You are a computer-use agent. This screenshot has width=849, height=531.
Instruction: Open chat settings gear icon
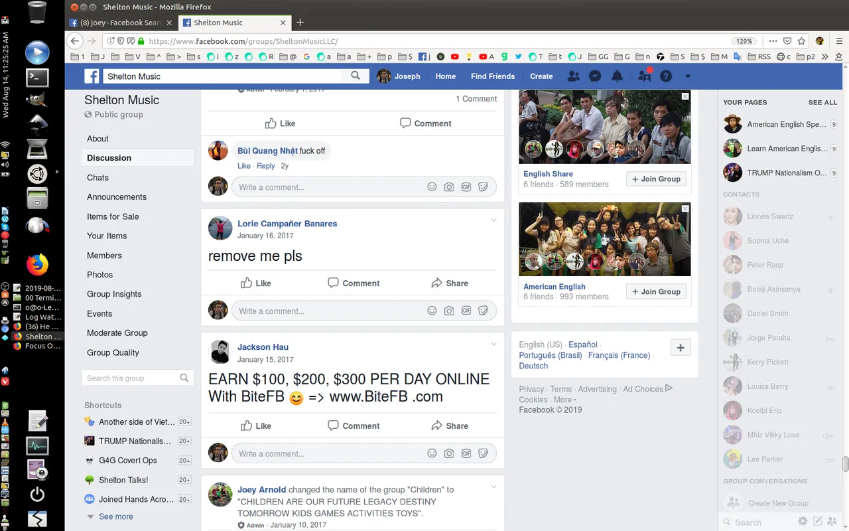coord(803,522)
